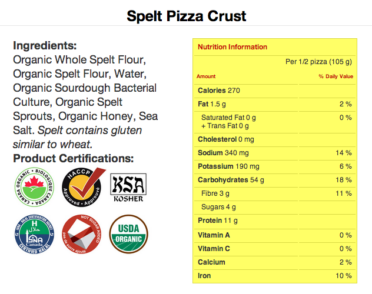Click the ISNA Canada Certified Halal badge
The height and width of the screenshot is (294, 372).
point(34,234)
